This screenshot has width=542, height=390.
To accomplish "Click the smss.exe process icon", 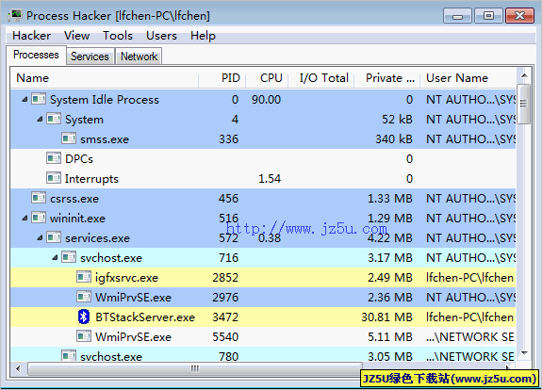I will [x=69, y=138].
